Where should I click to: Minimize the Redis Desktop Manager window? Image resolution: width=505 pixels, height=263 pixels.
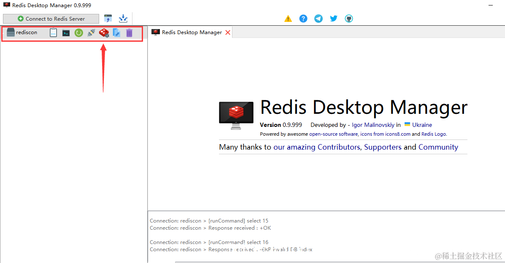(491, 5)
